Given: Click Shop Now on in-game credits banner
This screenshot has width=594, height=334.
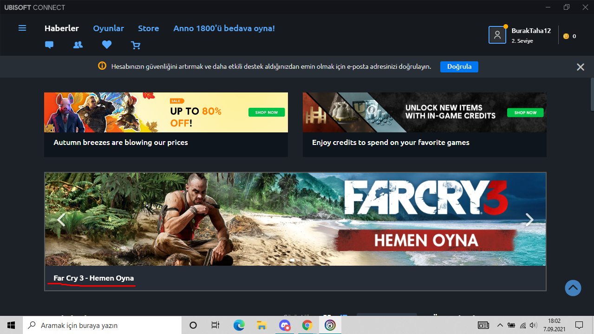Looking at the screenshot, I should coord(525,112).
